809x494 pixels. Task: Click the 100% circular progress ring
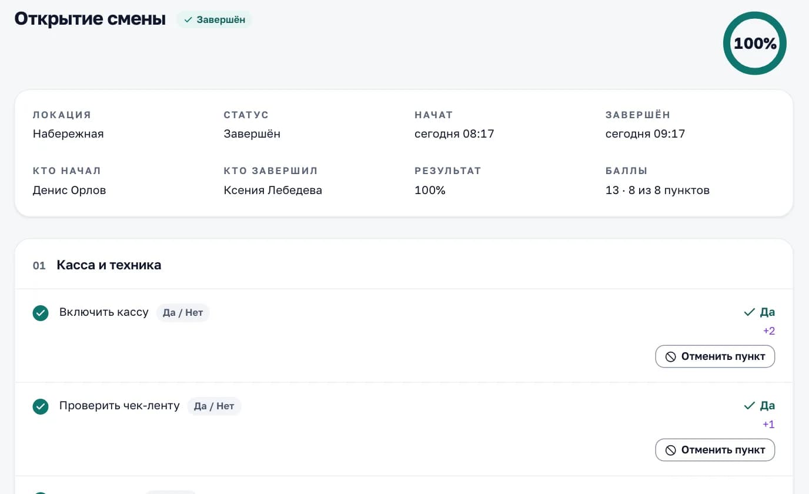[755, 44]
